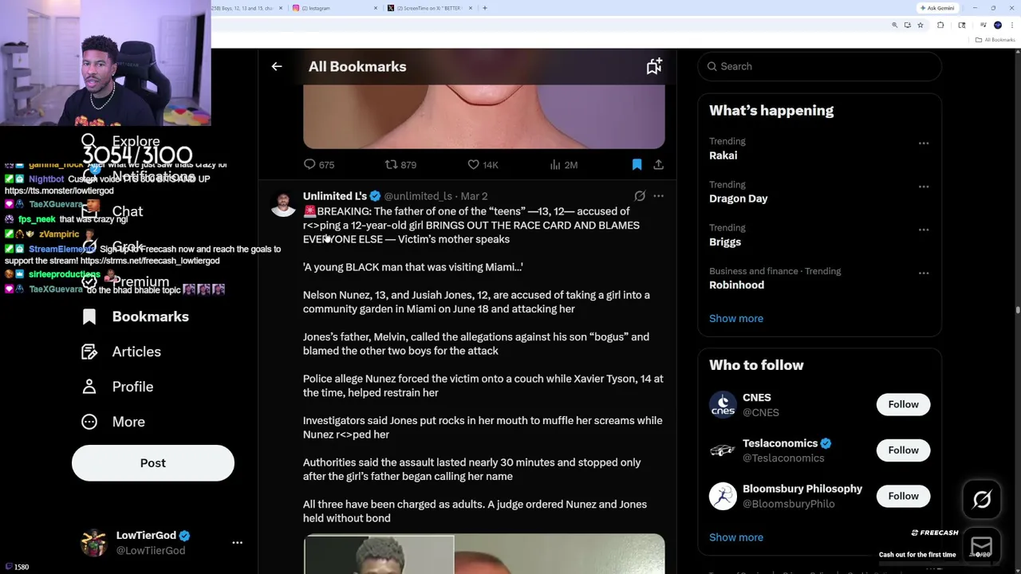Screen dimensions: 1021x574
Task: Open the Dragon Day trending topic
Action: [x=739, y=199]
